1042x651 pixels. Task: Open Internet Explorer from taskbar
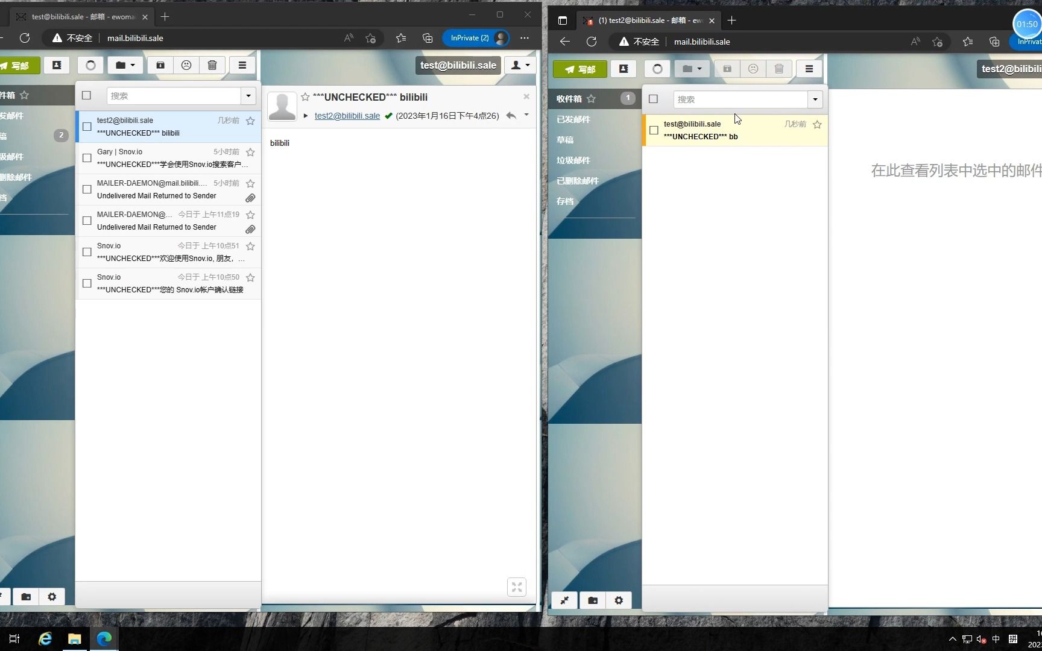[45, 639]
